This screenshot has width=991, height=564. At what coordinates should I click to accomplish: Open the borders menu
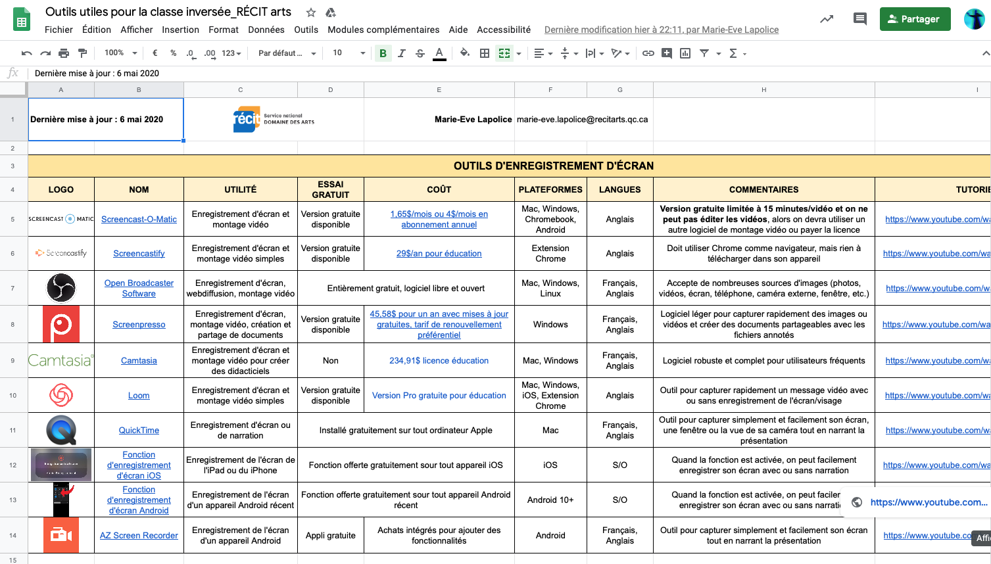[x=485, y=53]
